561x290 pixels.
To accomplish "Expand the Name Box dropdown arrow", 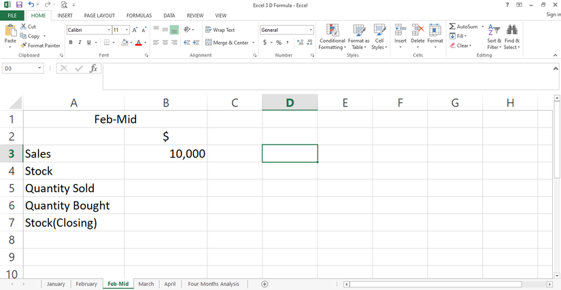I will [x=40, y=69].
